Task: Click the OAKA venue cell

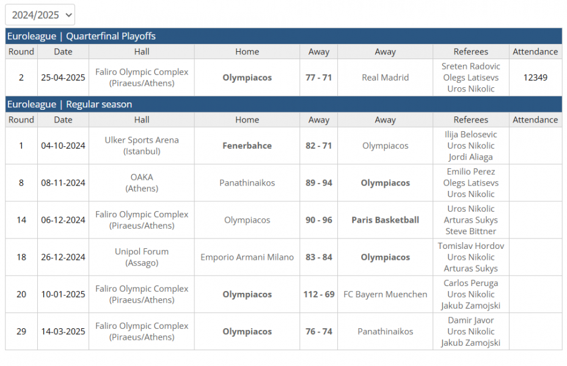Action: [142, 182]
